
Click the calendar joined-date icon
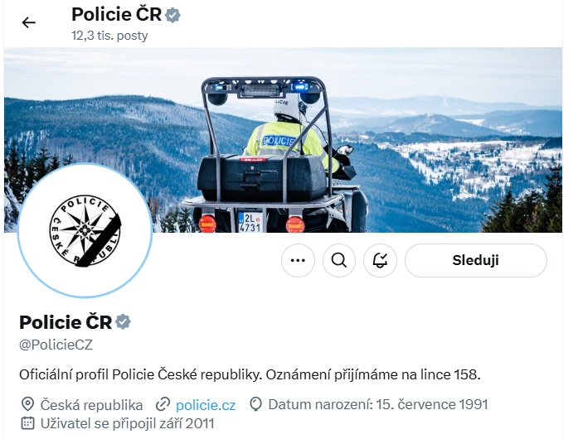pyautogui.click(x=27, y=423)
